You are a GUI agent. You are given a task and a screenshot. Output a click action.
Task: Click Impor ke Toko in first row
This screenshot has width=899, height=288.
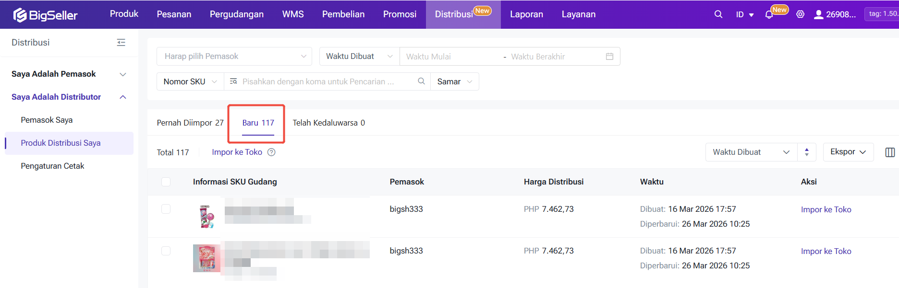click(x=826, y=209)
